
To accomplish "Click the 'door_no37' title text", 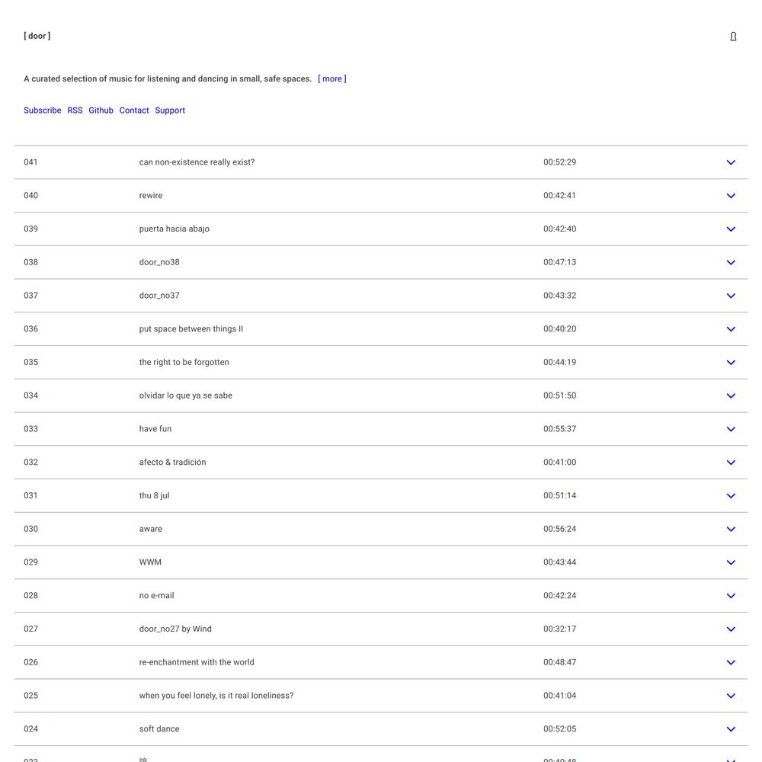I will click(x=159, y=296).
